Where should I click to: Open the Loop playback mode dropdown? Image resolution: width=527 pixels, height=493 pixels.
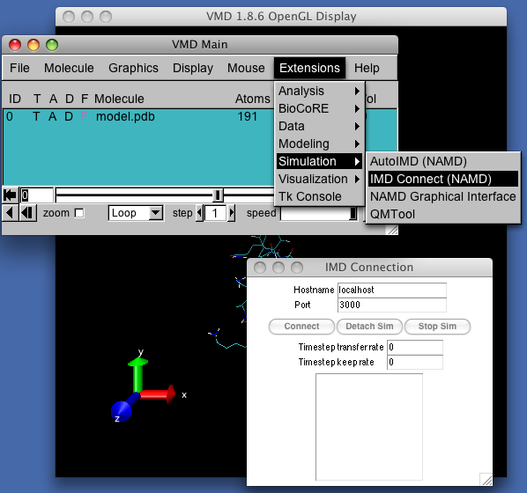point(136,213)
